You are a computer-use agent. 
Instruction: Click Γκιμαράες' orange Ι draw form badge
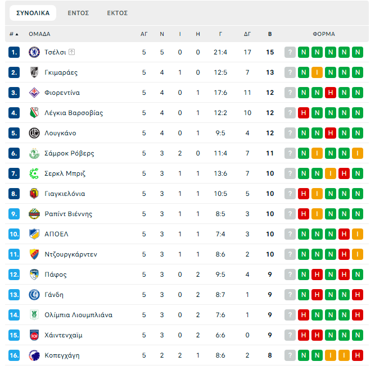click(317, 72)
